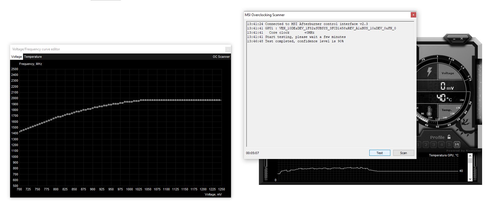The image size is (489, 207).
Task: Close the MSI Overclocking Scanner dialog
Action: click(x=413, y=15)
